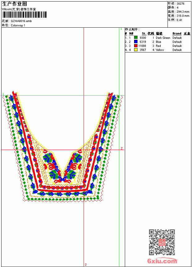
Task: Click the St. column header
Action: tap(144, 34)
